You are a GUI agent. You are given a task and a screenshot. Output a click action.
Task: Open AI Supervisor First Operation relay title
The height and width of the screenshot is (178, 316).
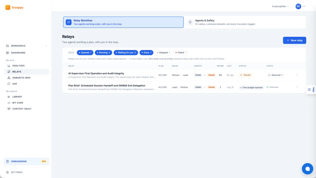96,73
